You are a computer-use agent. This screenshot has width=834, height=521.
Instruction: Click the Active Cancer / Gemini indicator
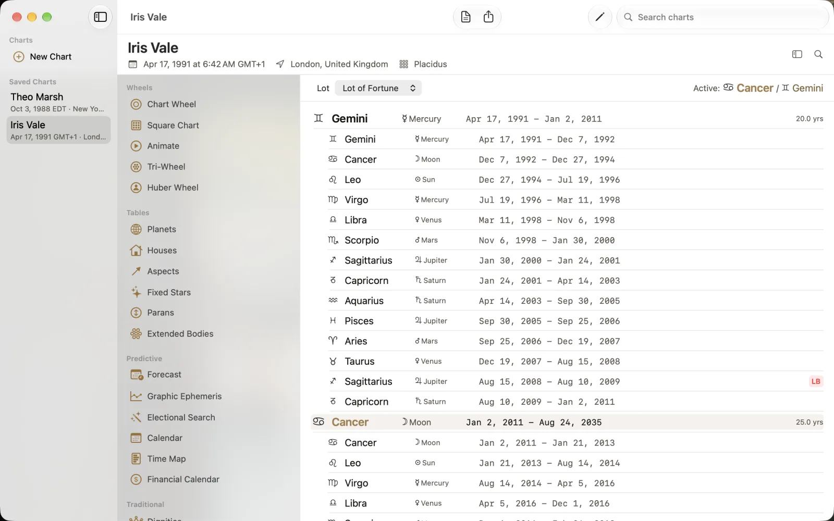pyautogui.click(x=758, y=88)
